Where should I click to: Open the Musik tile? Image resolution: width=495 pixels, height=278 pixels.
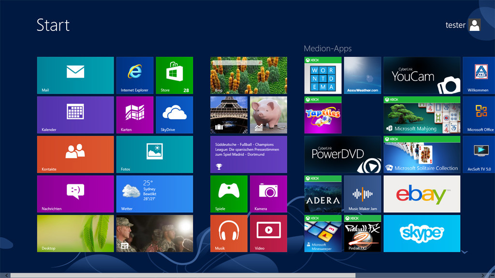tap(229, 234)
